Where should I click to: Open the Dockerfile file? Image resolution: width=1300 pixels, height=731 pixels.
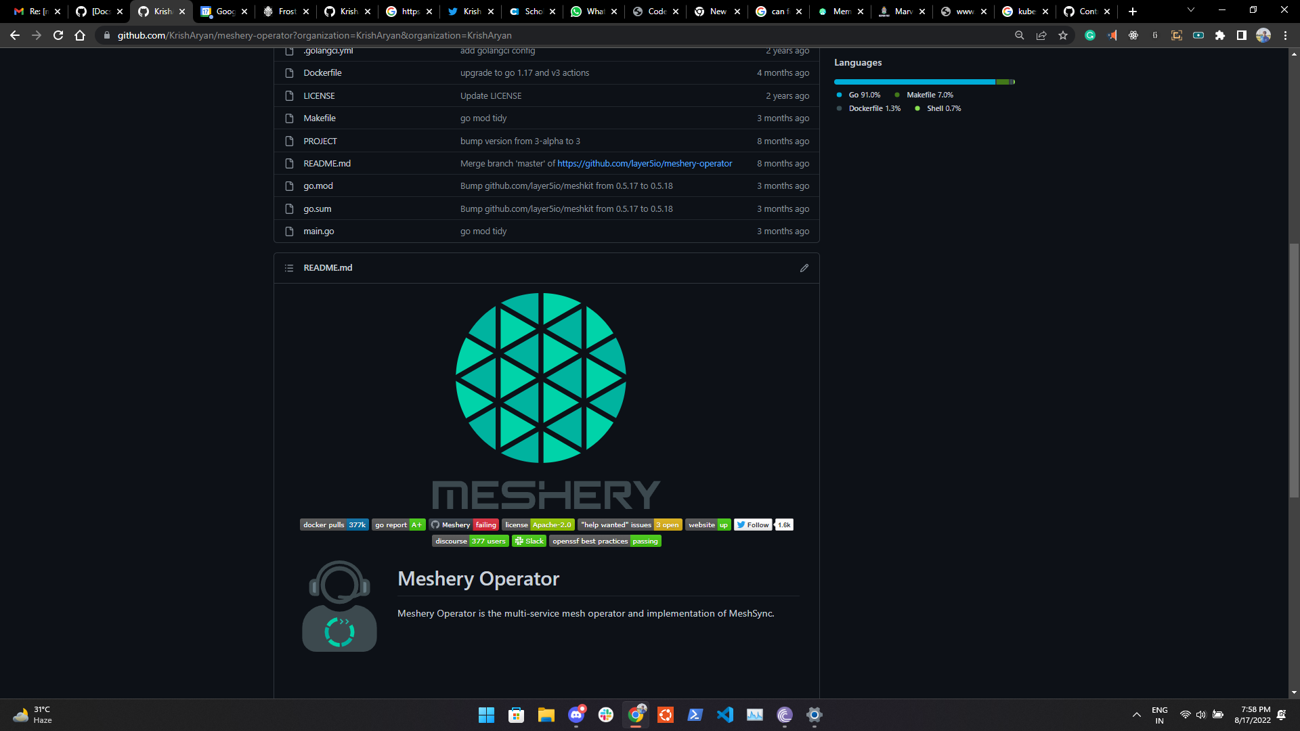tap(322, 73)
